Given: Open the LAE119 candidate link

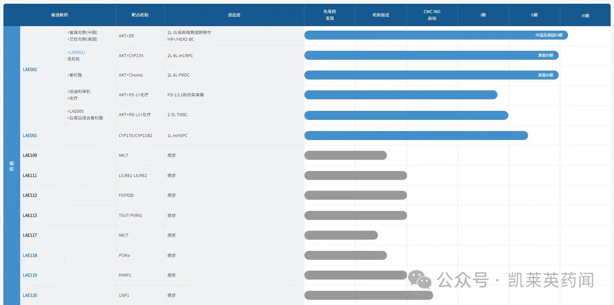Looking at the screenshot, I should coord(30,275).
